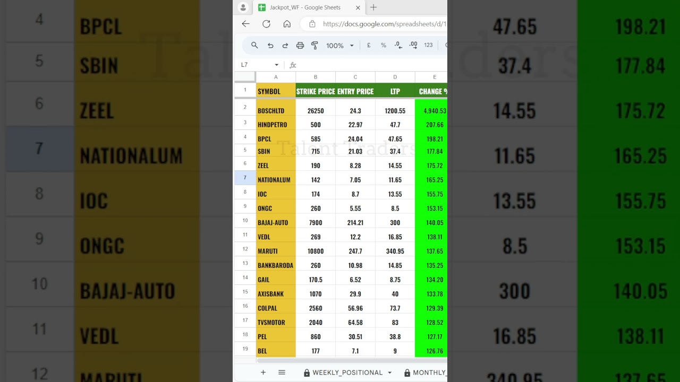Screen dimensions: 680x382
Task: Go back to the previous page
Action: click(x=245, y=24)
